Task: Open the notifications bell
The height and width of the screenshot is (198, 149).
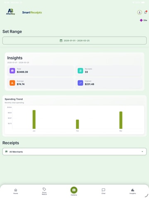Action: pos(146,12)
